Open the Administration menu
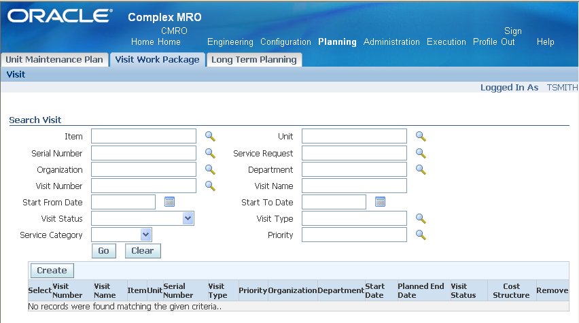Screen dimensions: 579x323 pos(391,41)
